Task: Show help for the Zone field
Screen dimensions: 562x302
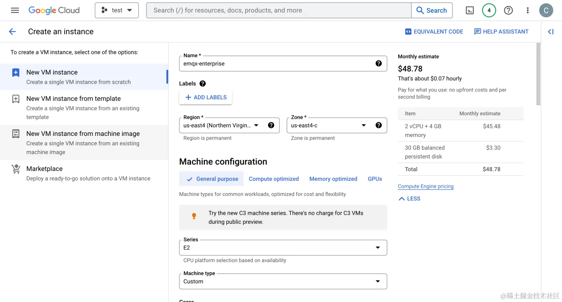Action: coord(379,126)
